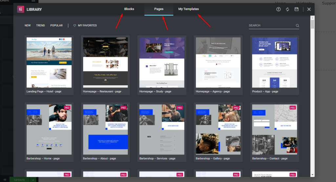The image size is (336, 182).
Task: Select Barbershop – Gallery template thumbnail
Action: coord(218,130)
